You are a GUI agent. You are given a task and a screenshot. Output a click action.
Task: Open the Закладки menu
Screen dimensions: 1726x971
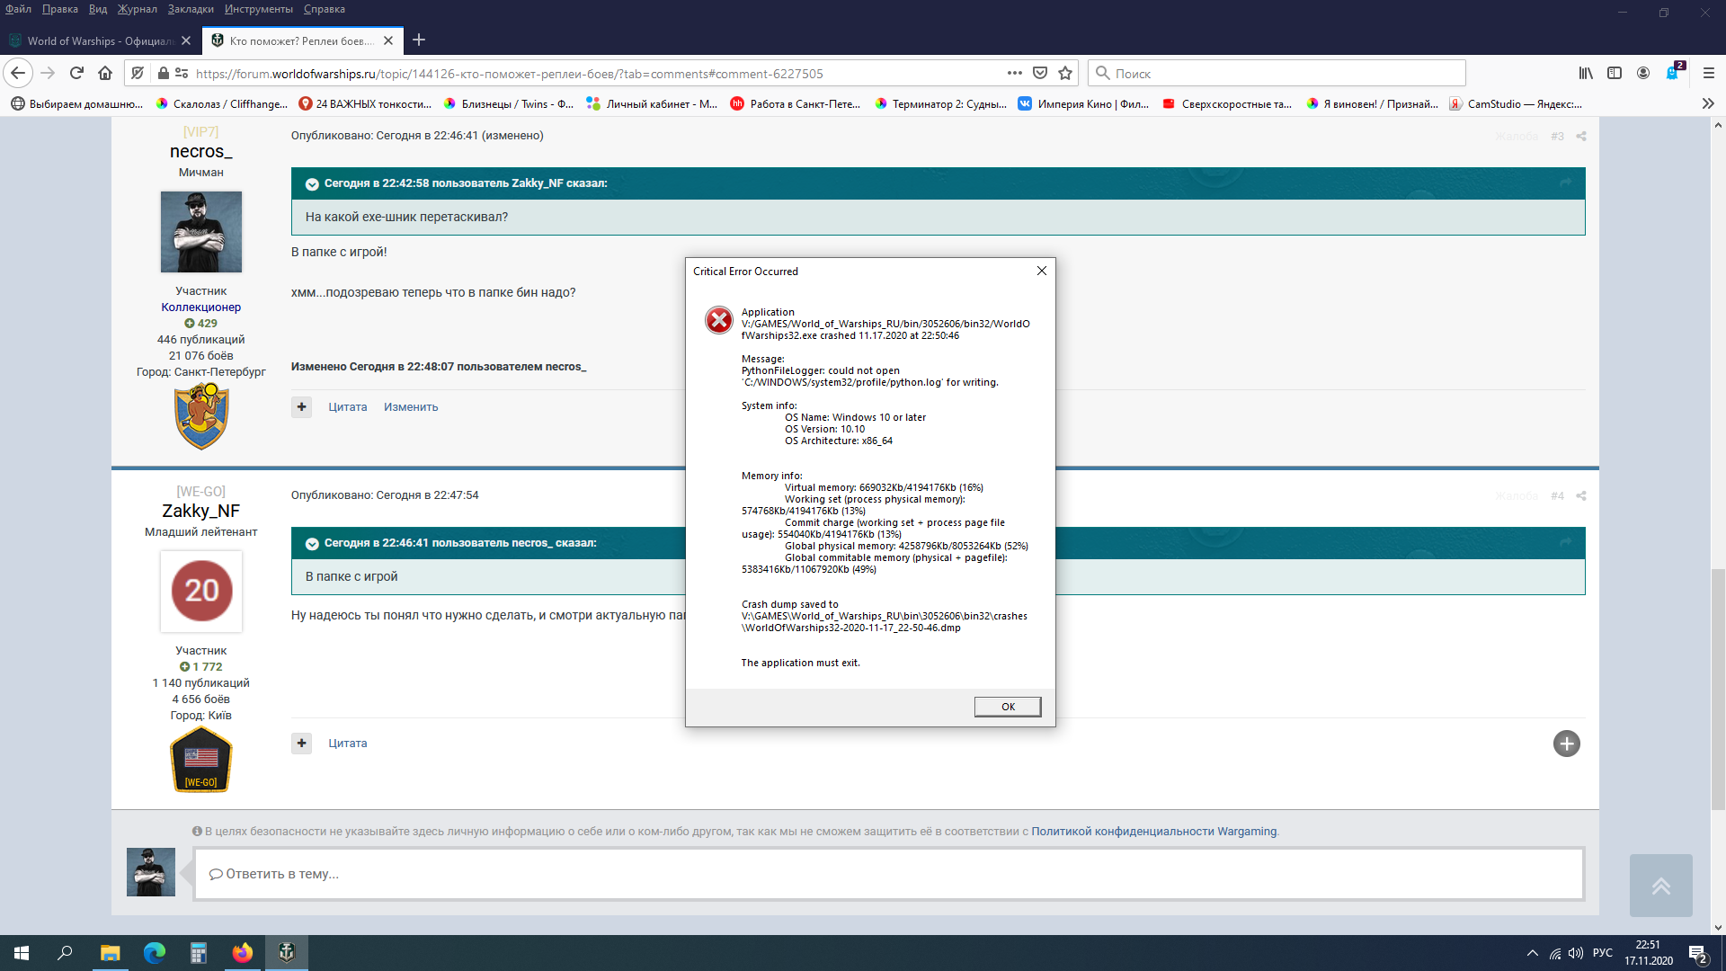click(191, 9)
